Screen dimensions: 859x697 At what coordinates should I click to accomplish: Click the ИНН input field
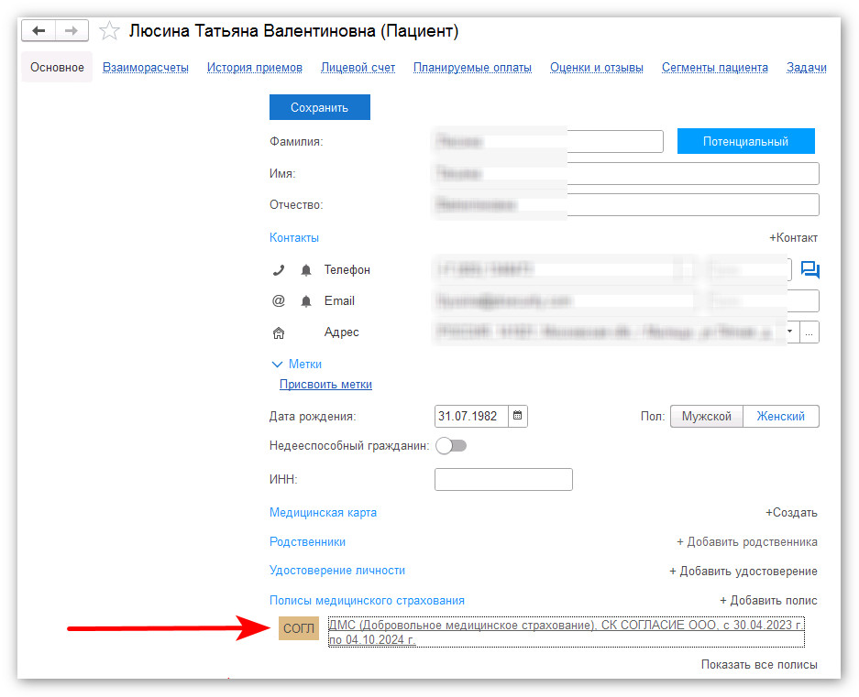click(503, 480)
